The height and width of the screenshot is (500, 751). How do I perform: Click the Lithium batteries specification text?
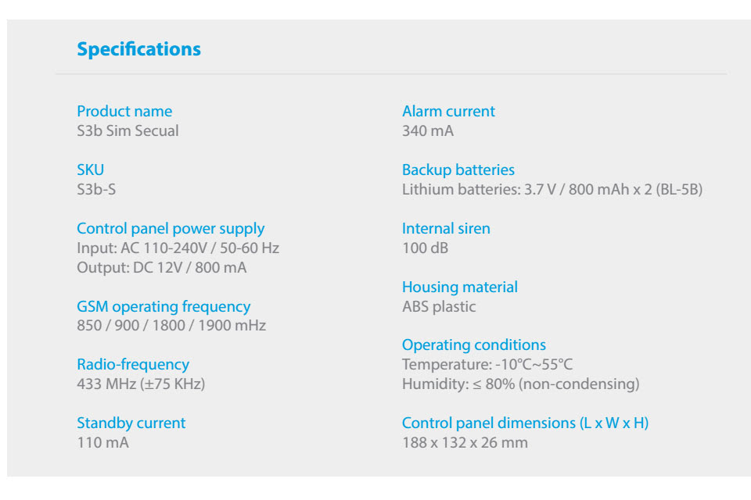click(x=552, y=190)
